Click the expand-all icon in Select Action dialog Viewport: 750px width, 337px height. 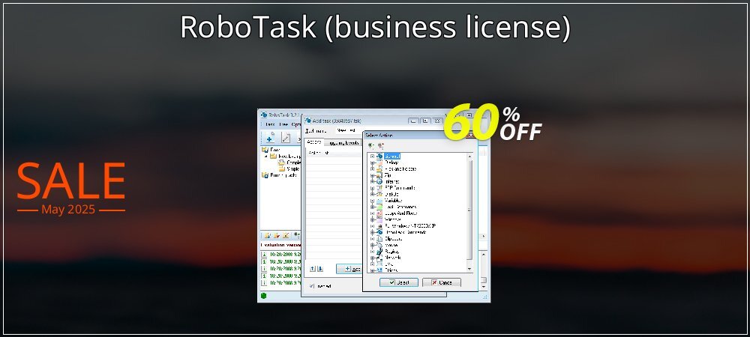370,145
